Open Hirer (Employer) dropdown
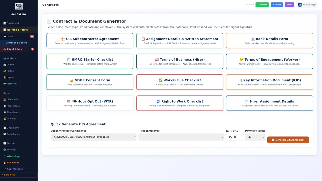This screenshot has width=322, height=181. point(181,137)
